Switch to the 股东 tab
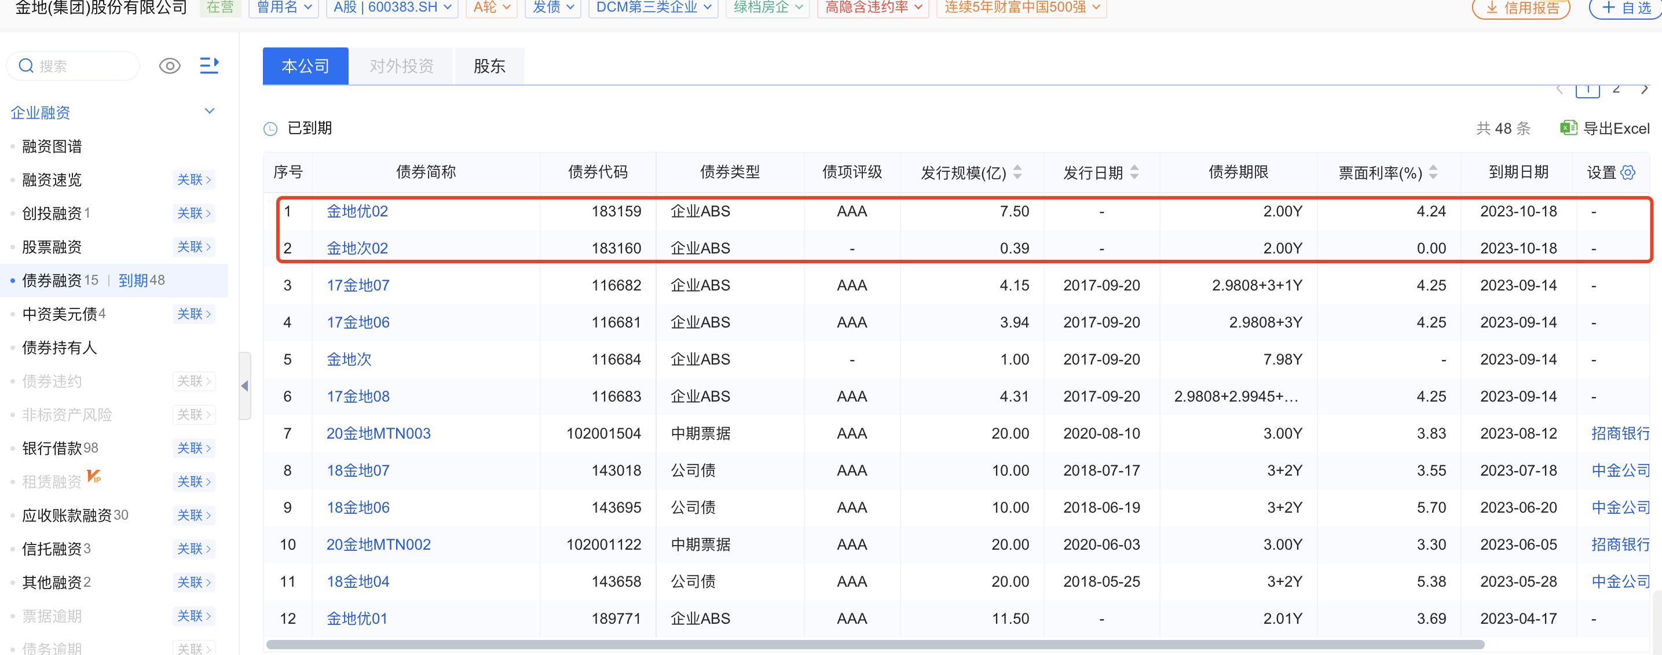This screenshot has width=1662, height=655. click(489, 66)
